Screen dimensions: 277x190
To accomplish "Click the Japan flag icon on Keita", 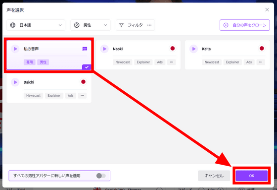I will (262, 49).
